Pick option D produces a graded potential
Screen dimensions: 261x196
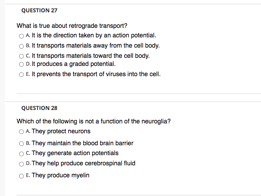coord(21,65)
